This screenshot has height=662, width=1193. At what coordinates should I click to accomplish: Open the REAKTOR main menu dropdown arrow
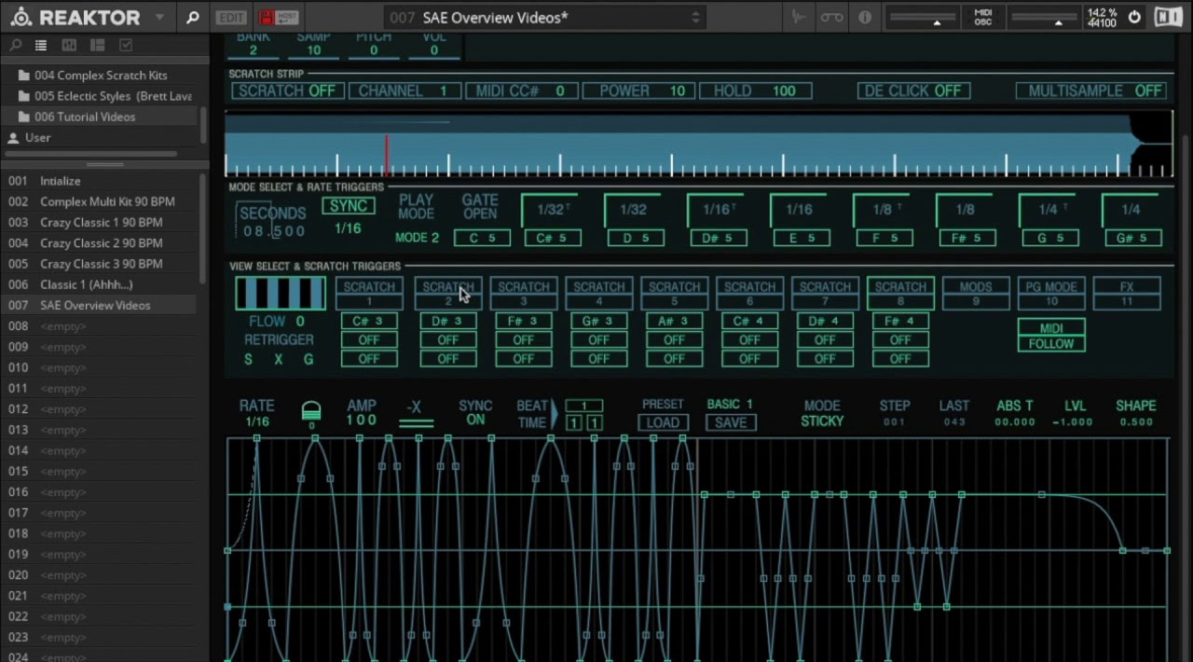(x=159, y=17)
